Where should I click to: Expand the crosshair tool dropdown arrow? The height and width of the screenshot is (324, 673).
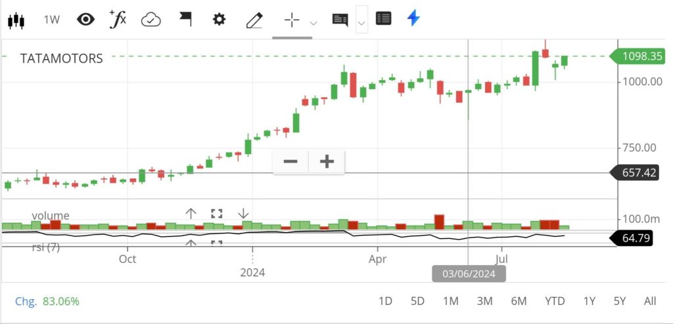point(313,23)
